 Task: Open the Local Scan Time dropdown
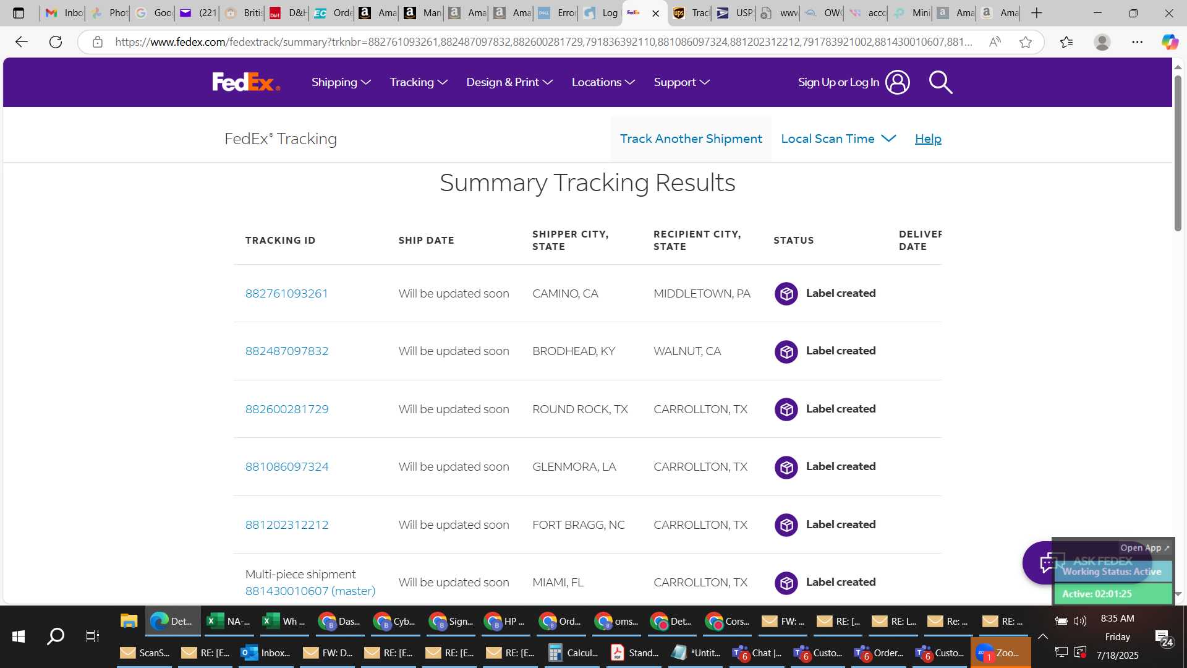point(838,139)
